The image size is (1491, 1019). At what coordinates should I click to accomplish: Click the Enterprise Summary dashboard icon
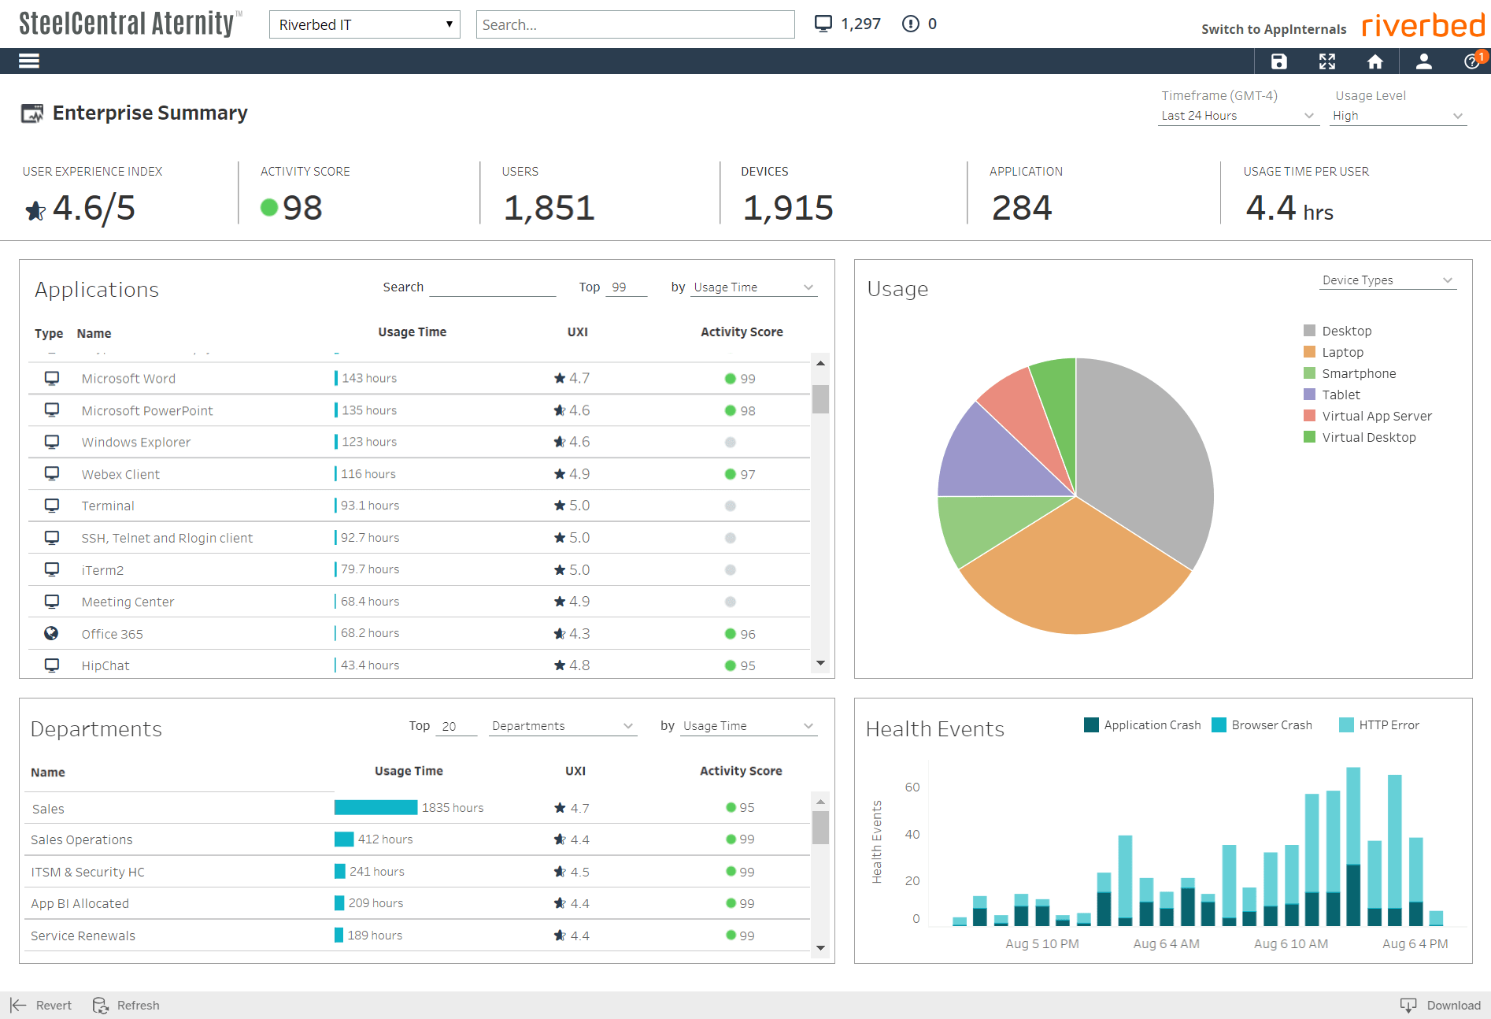click(32, 113)
